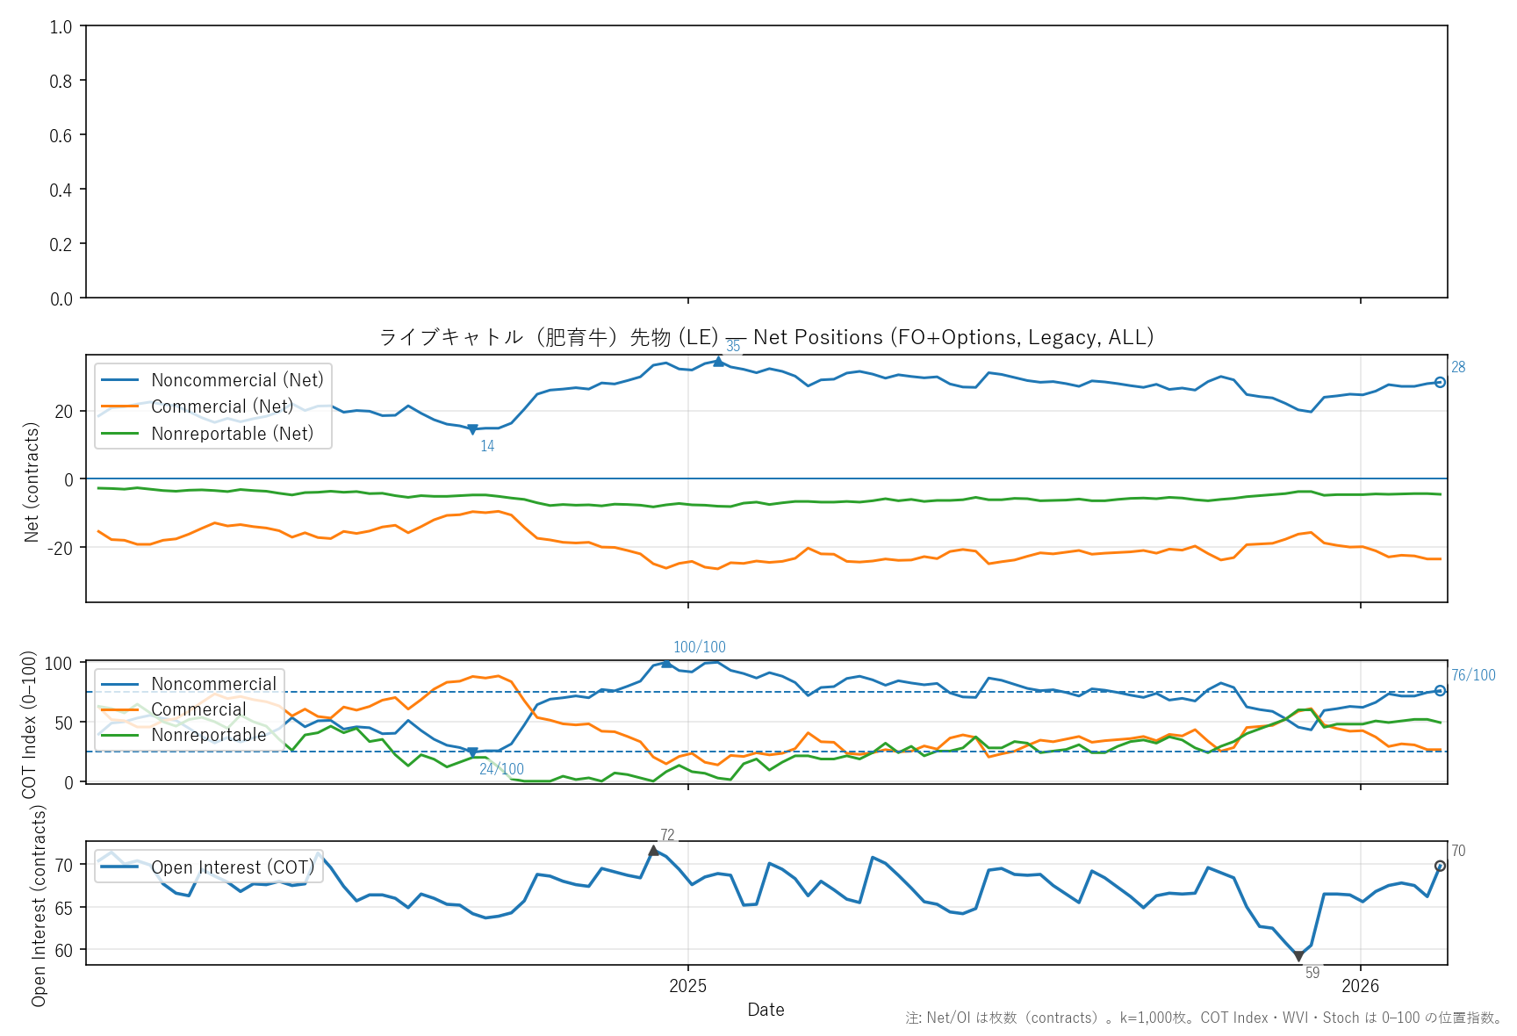Viewport: 1517px width, 1036px height.
Task: Click the open interest low triangle labeled 59
Action: pyautogui.click(x=1298, y=956)
